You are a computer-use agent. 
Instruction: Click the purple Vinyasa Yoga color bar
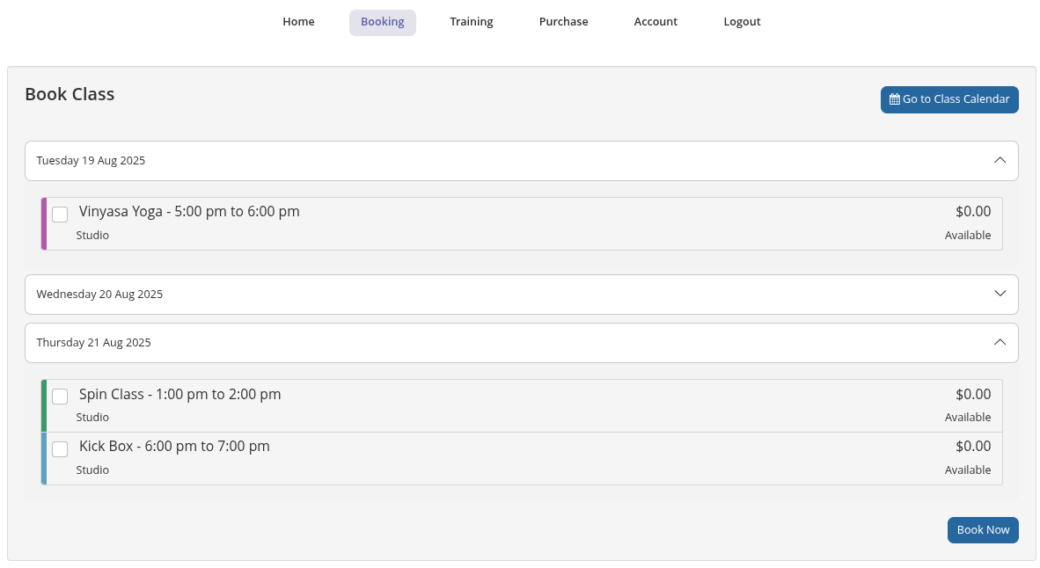pyautogui.click(x=44, y=223)
